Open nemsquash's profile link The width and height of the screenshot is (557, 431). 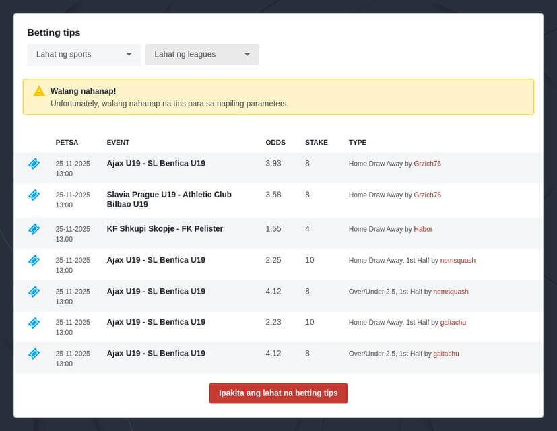click(458, 261)
